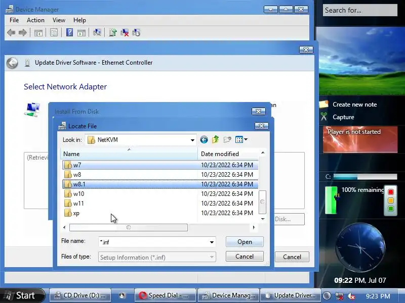Screen dimensions: 405x303
Task: Click Search for... box in sidebar
Action: (x=360, y=10)
